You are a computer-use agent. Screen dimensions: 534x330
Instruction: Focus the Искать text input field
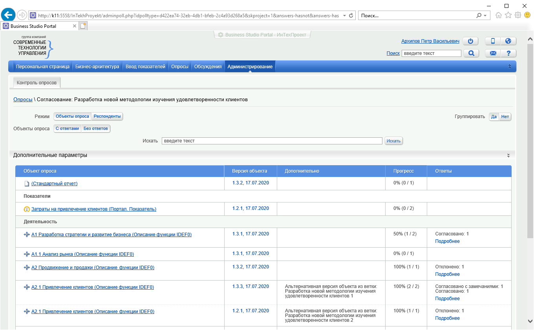[x=272, y=141]
